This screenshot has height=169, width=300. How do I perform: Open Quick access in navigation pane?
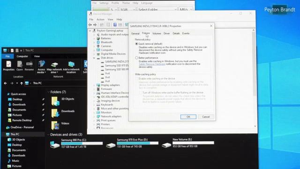point(18,94)
